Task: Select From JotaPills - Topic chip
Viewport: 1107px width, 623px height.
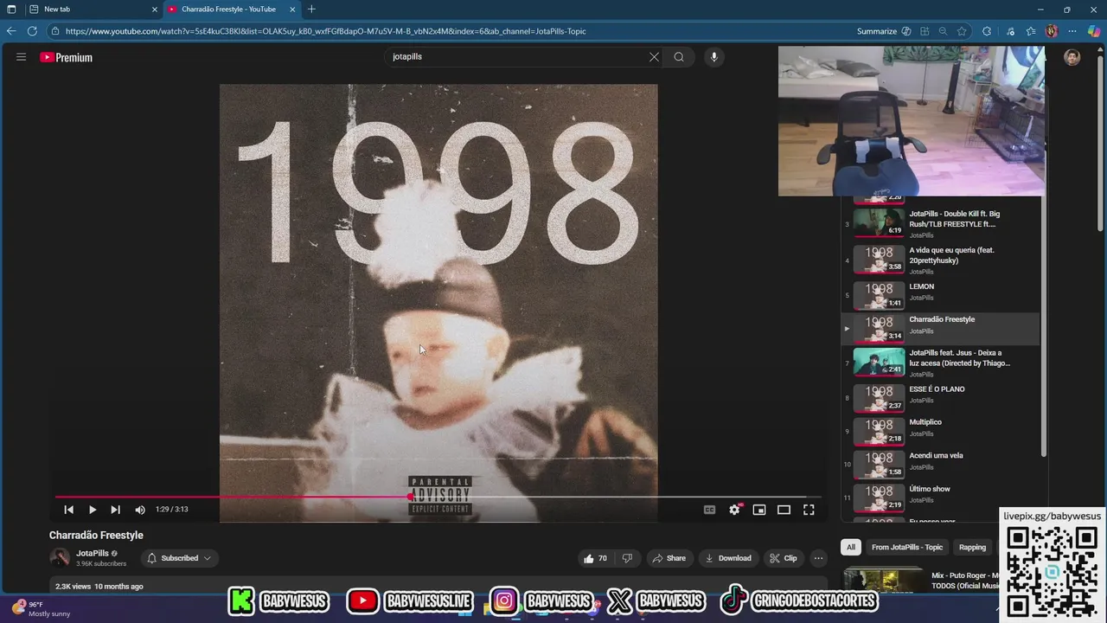Action: tap(907, 547)
